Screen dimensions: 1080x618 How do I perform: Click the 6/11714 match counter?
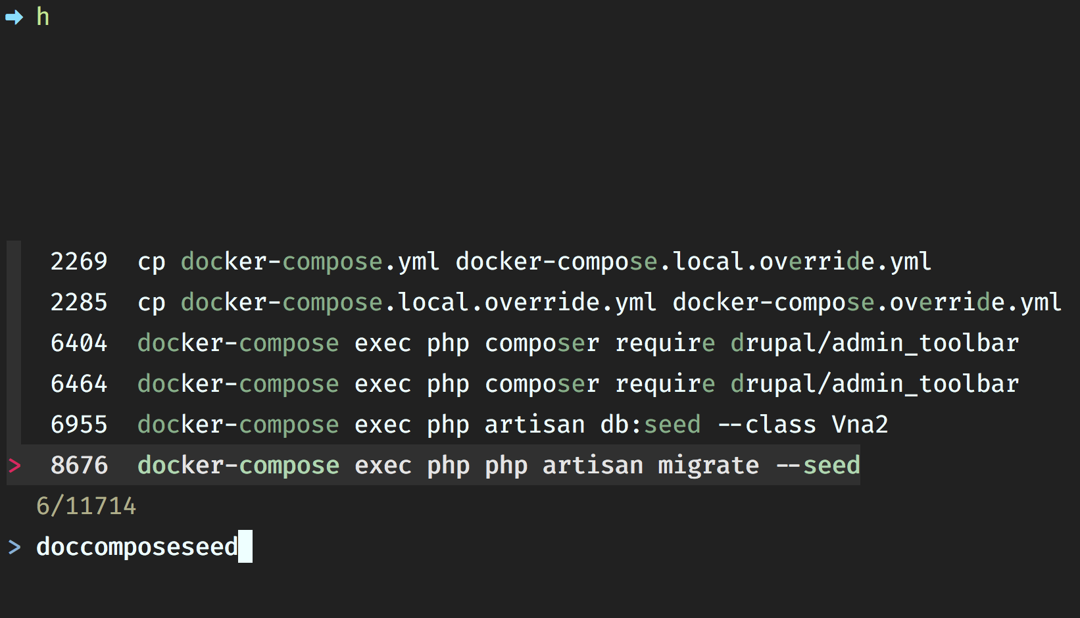pos(86,506)
